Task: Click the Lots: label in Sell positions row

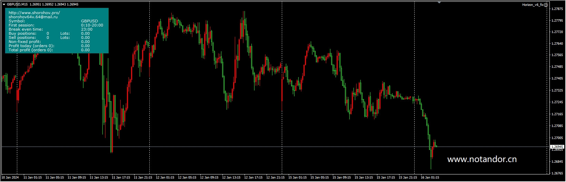Action: 65,38
